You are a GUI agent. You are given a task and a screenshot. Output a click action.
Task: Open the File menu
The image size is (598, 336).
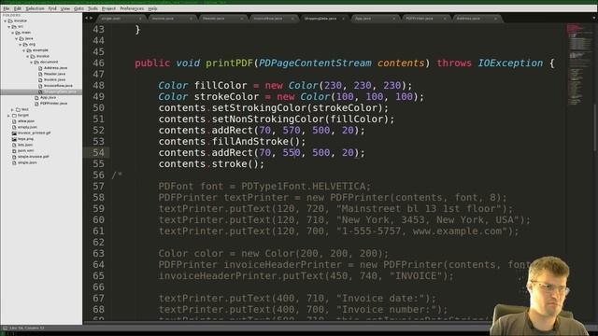7,8
